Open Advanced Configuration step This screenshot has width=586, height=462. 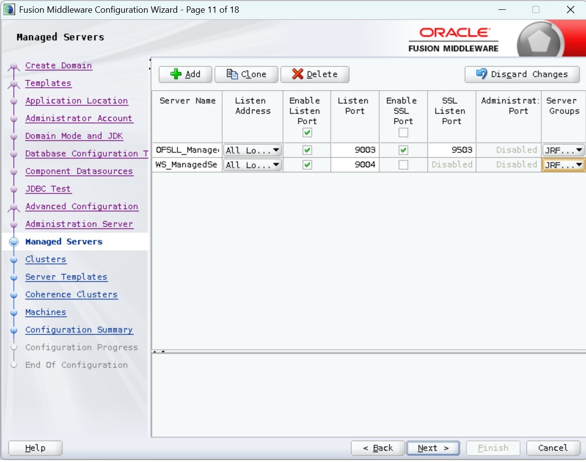point(82,206)
